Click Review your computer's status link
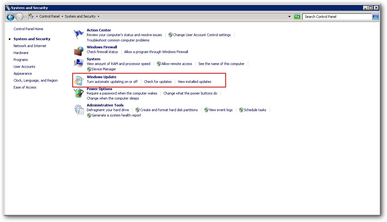The image size is (387, 222). tap(124, 35)
